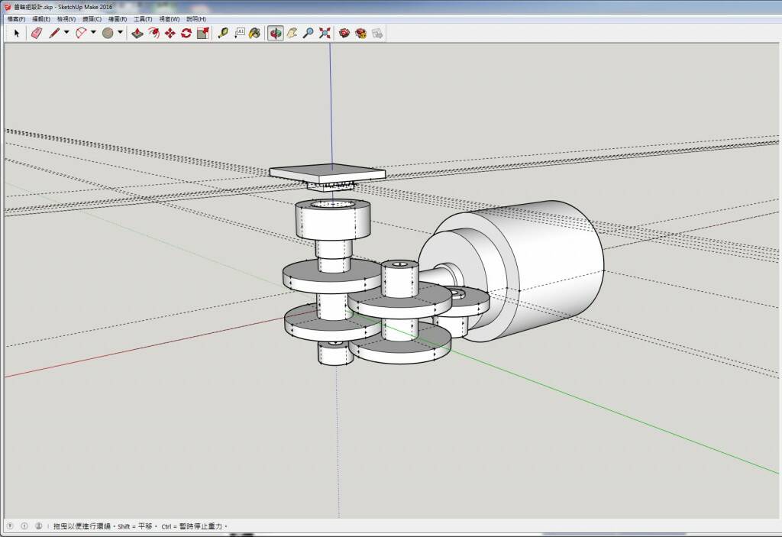This screenshot has height=537, width=782.
Task: Choose the Text label tool
Action: [x=239, y=34]
